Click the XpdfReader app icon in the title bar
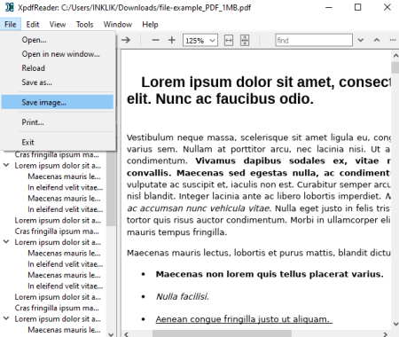 (10, 7)
